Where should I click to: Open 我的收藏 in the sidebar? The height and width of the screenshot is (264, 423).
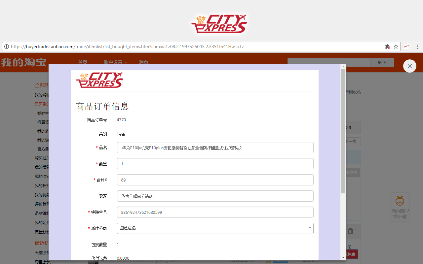[x=42, y=176]
